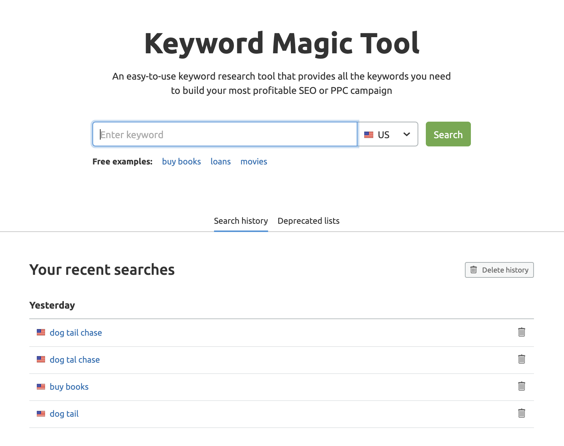Focus the Enter keyword input field
The height and width of the screenshot is (446, 564).
click(x=225, y=134)
